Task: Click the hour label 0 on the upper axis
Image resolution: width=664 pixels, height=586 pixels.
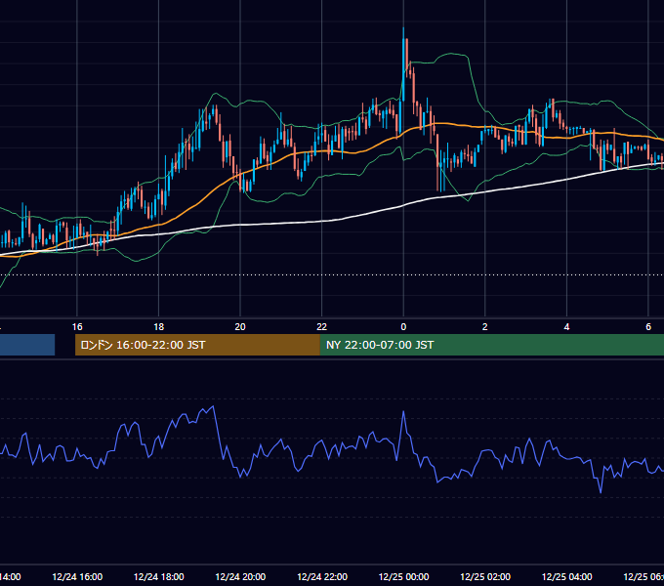Action: pos(403,327)
